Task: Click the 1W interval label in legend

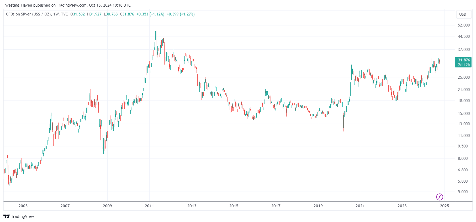Action: (56, 14)
